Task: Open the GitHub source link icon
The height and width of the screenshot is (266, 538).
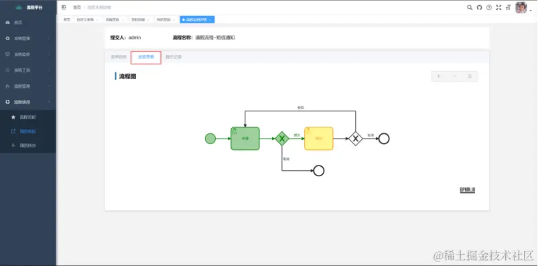Action: click(x=479, y=7)
